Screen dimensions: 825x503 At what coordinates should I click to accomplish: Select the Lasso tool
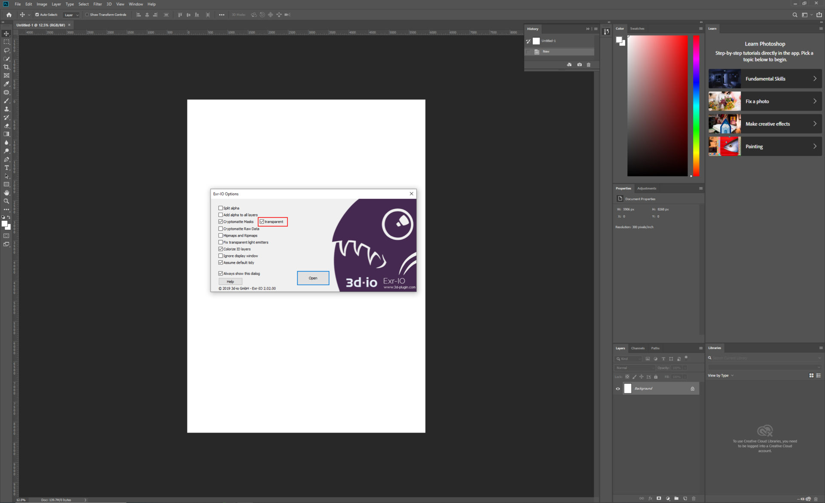pos(6,50)
